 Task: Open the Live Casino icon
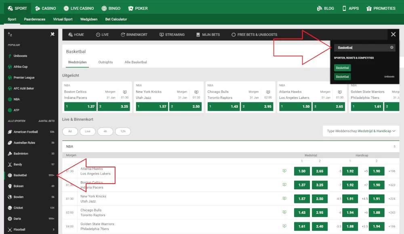pos(66,8)
